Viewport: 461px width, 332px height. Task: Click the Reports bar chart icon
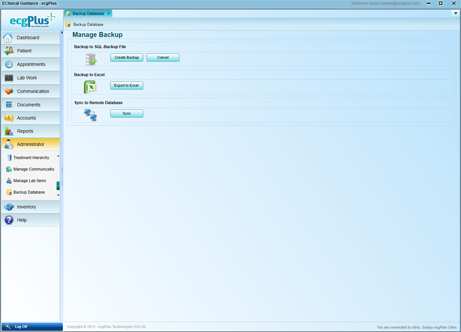point(9,131)
